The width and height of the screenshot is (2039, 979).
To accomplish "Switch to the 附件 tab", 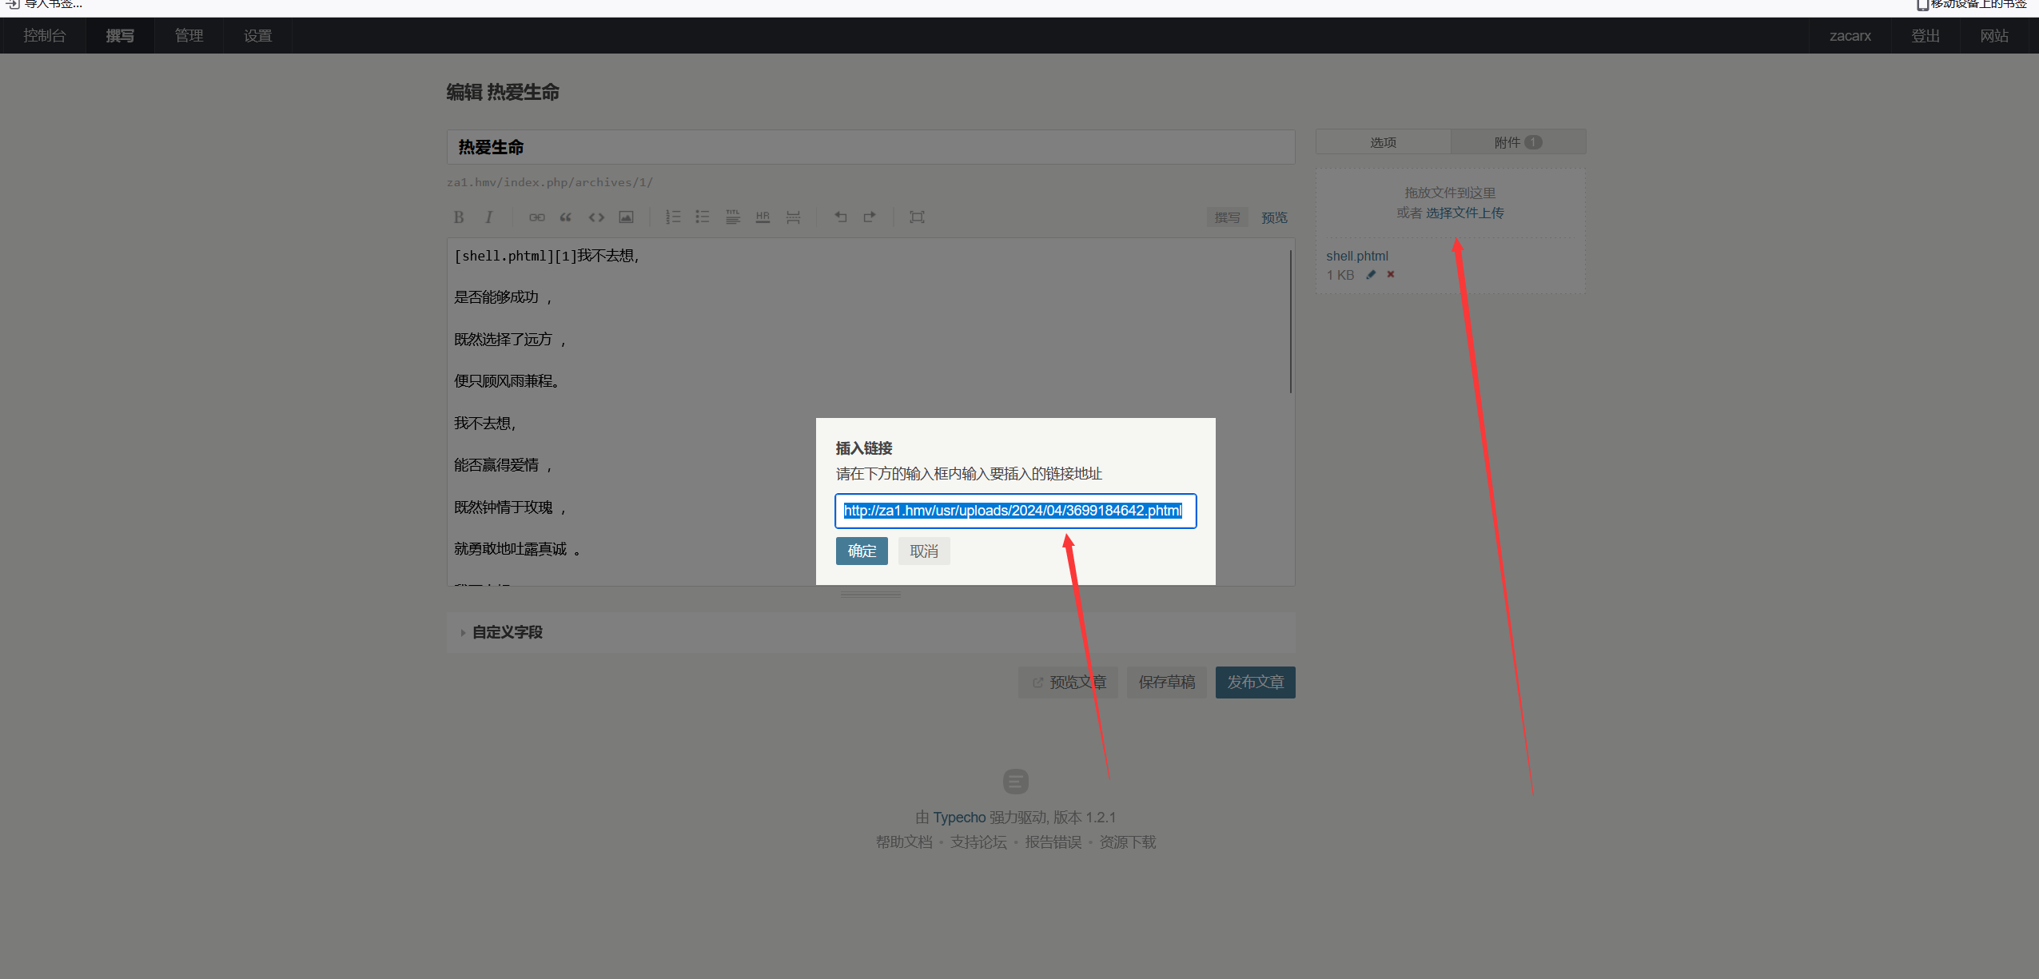I will pyautogui.click(x=1518, y=142).
